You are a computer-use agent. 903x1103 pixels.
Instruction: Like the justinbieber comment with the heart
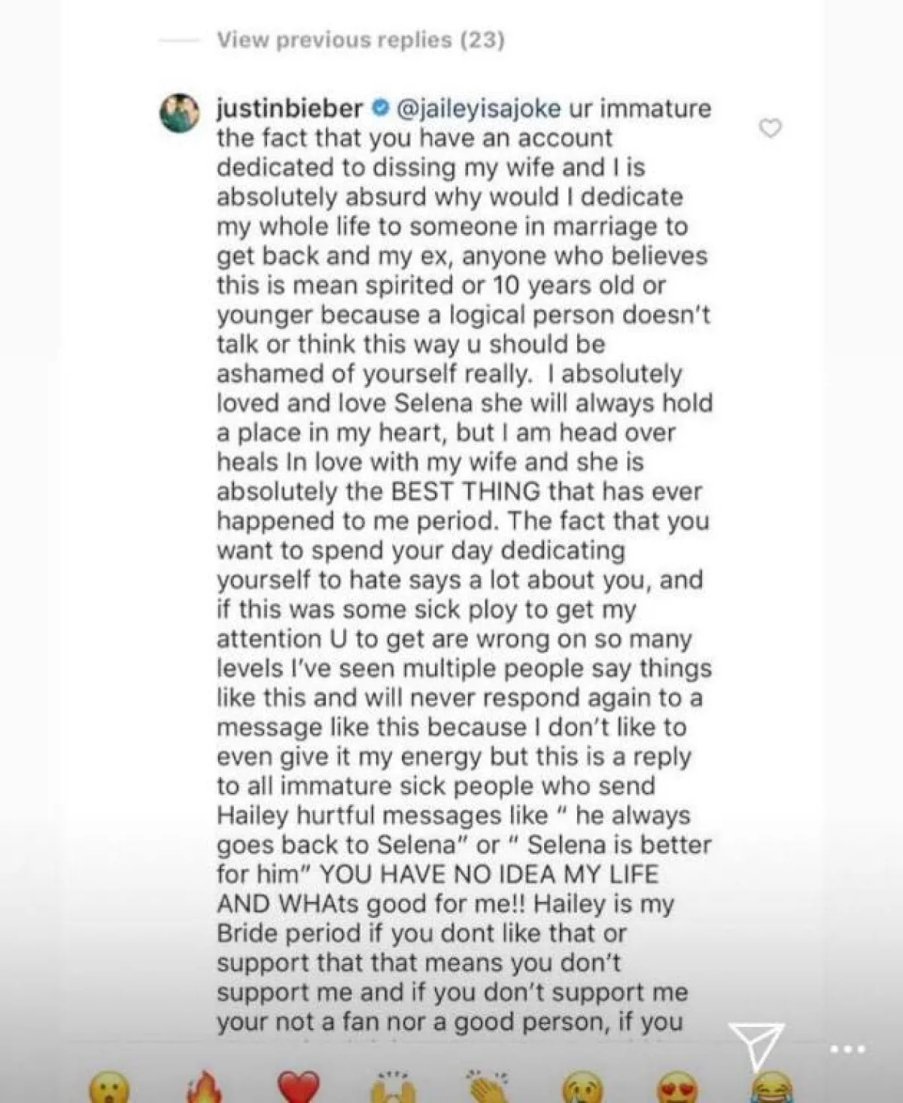pyautogui.click(x=770, y=129)
